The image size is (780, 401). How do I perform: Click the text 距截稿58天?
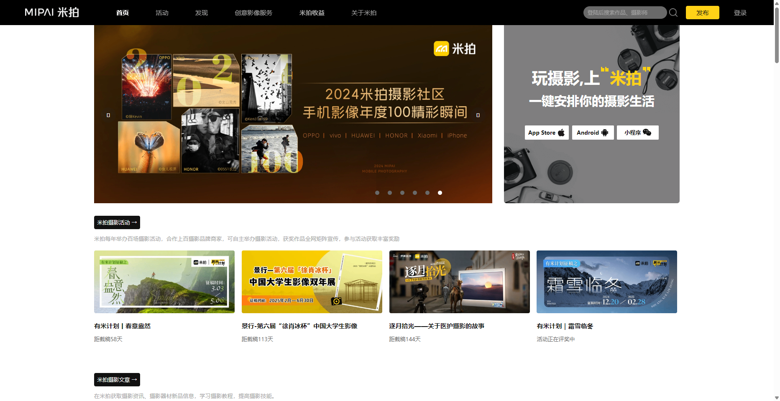pyautogui.click(x=108, y=339)
